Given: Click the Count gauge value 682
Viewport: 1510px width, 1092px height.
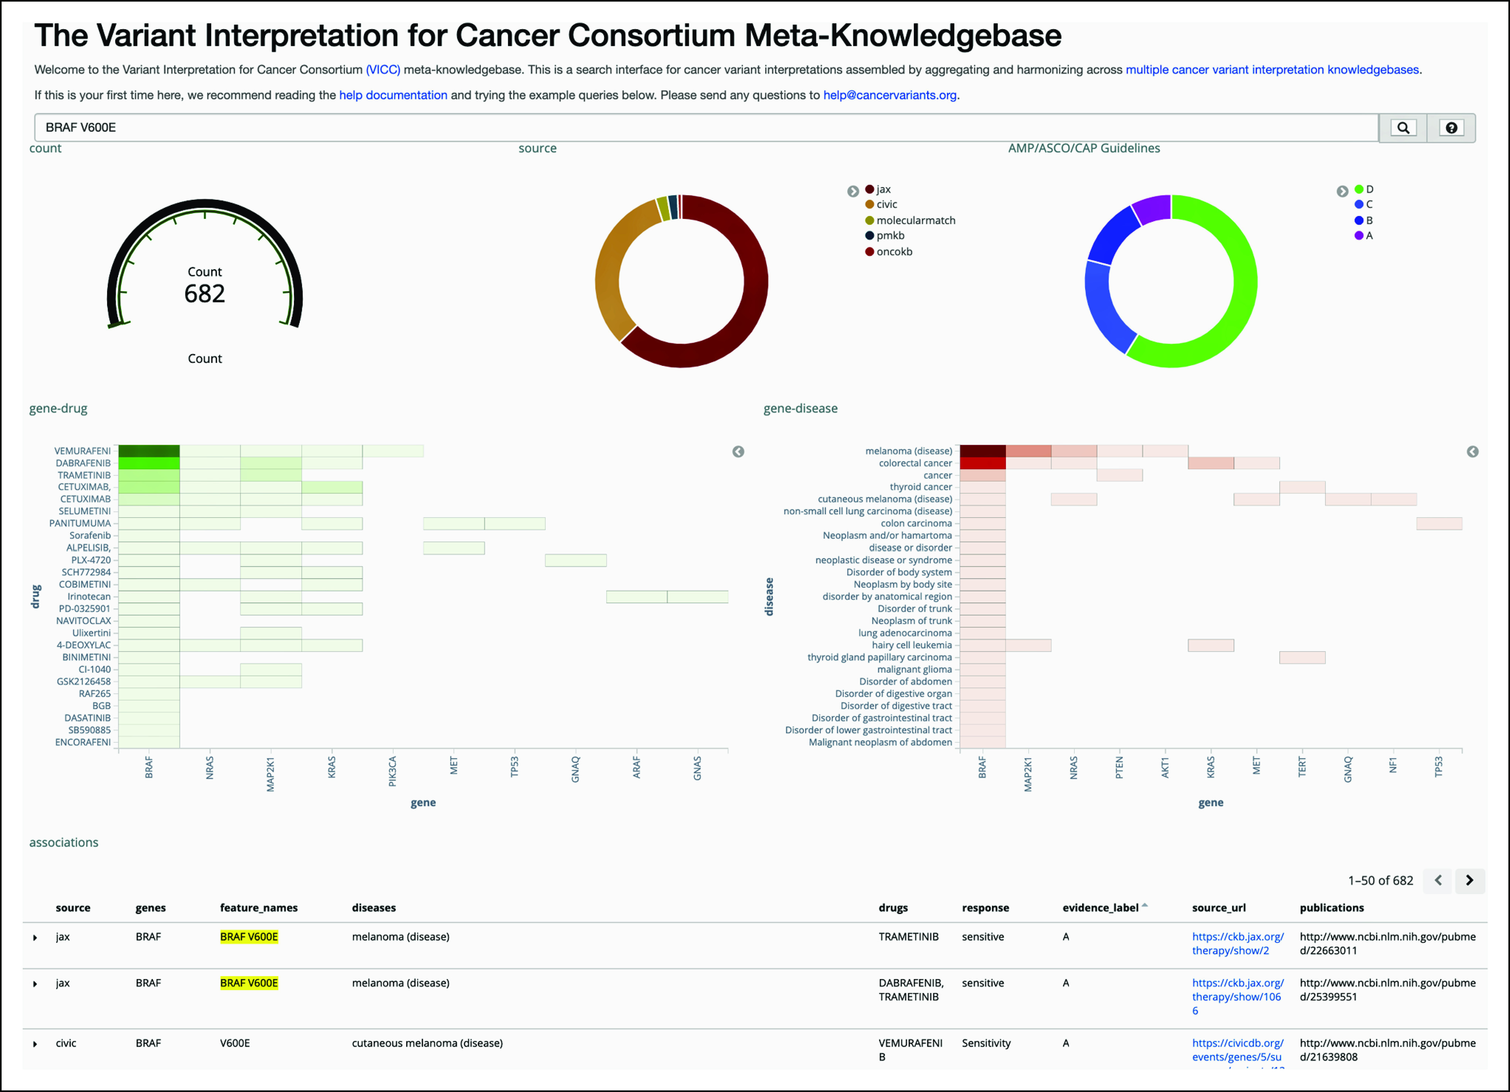Looking at the screenshot, I should pos(205,294).
